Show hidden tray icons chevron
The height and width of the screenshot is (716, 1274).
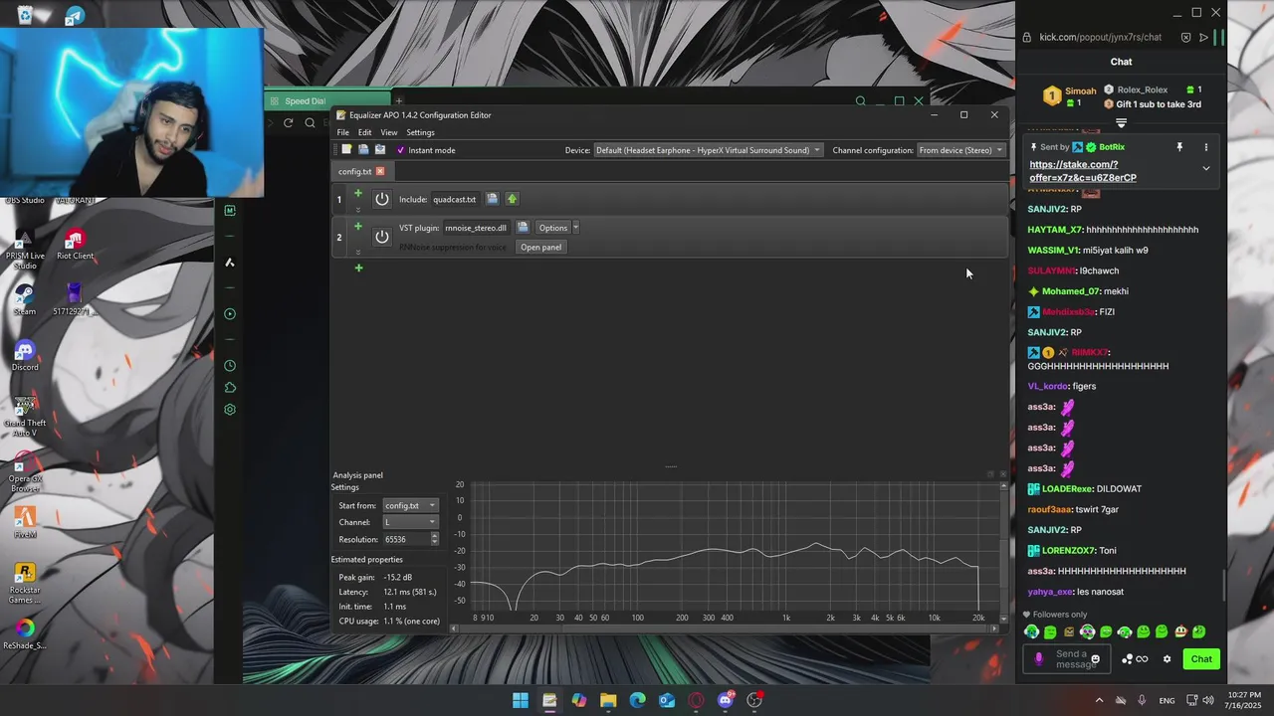coord(1099,700)
